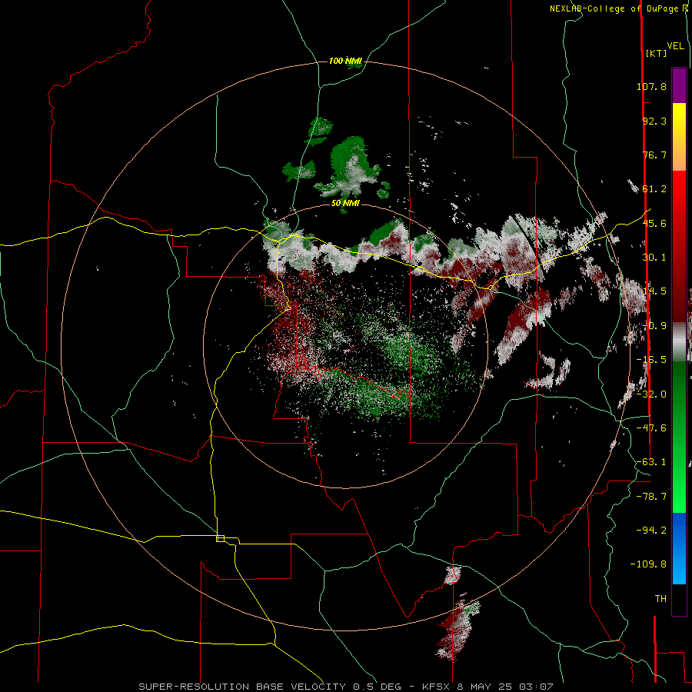Screen dimensions: 692x692
Task: Pick the yellow-orange segment of the color bar
Action: click(679, 137)
